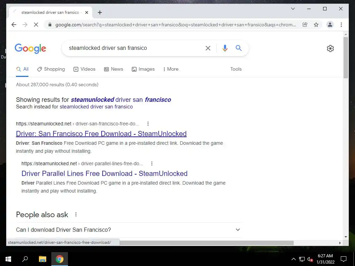The image size is (355, 266).
Task: Open search Tools
Action: (x=236, y=69)
